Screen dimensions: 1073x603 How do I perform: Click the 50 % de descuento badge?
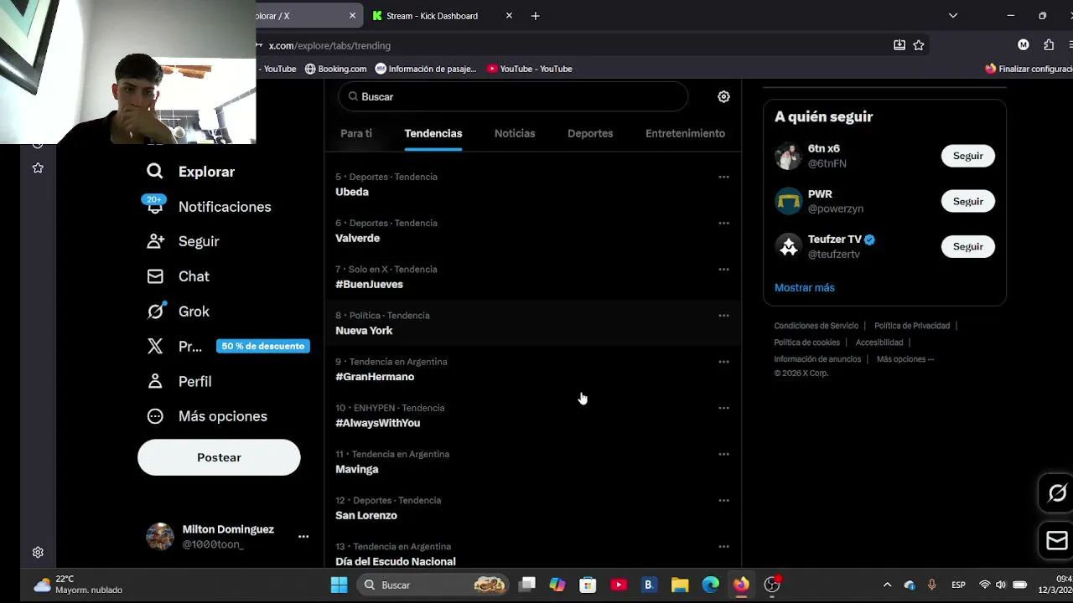[263, 346]
